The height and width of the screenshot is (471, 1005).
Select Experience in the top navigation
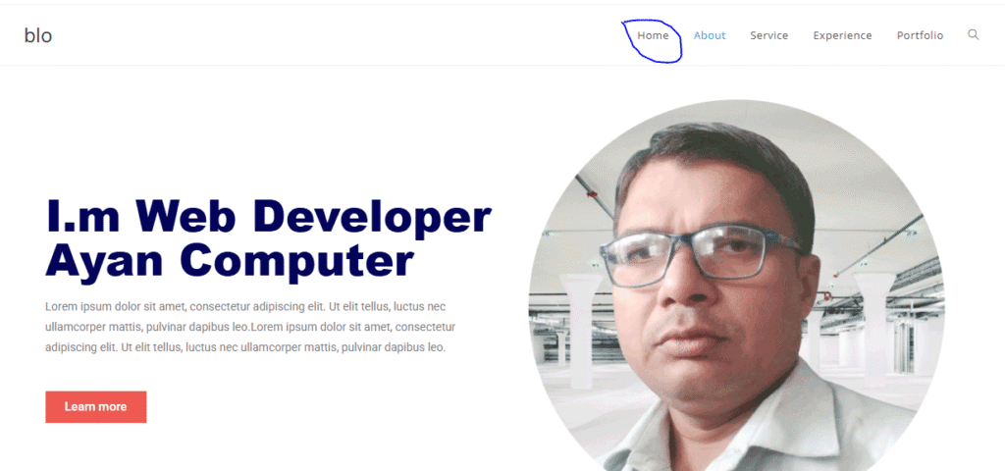842,35
